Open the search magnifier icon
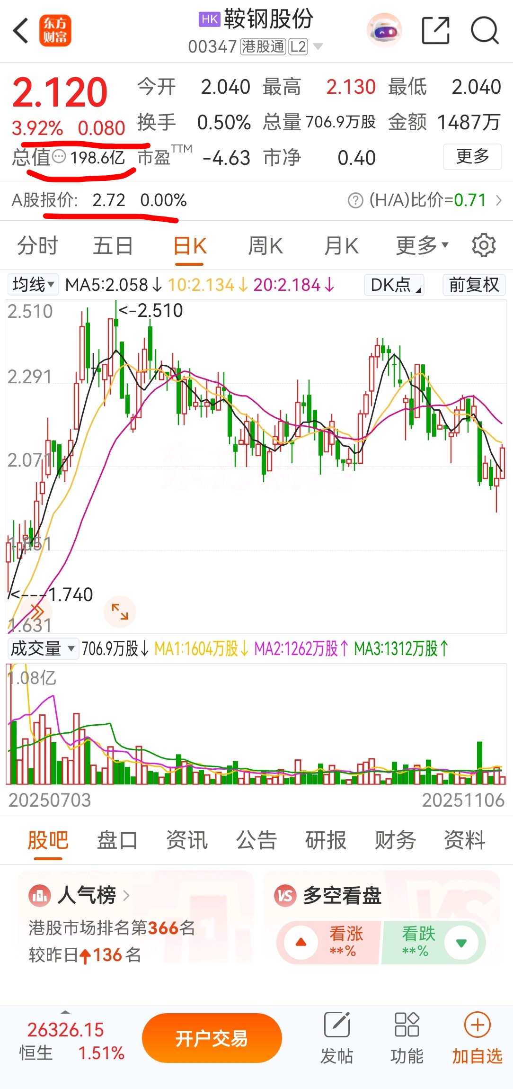The height and width of the screenshot is (1089, 513). coord(485,31)
